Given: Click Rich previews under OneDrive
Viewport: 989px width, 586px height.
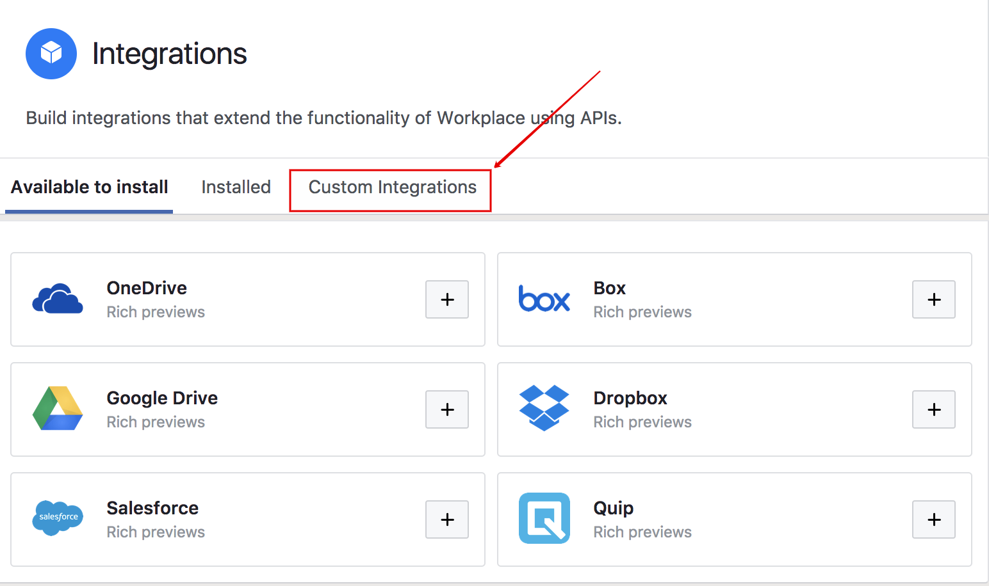Looking at the screenshot, I should coord(156,312).
